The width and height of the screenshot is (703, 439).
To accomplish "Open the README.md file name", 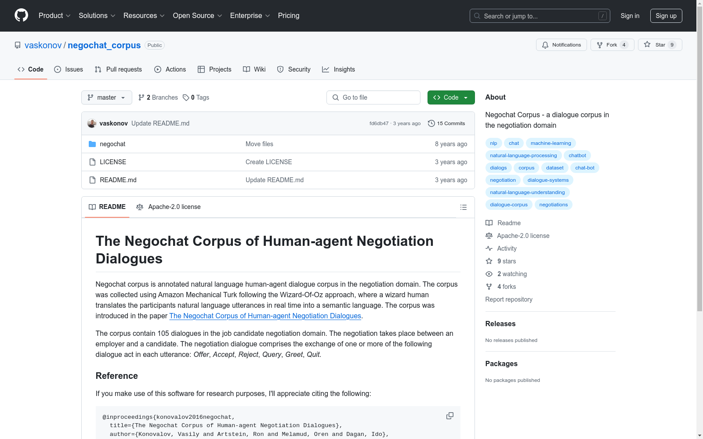I will (x=118, y=180).
